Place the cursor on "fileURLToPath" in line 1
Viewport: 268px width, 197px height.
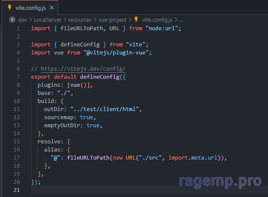pyautogui.click(x=82, y=29)
